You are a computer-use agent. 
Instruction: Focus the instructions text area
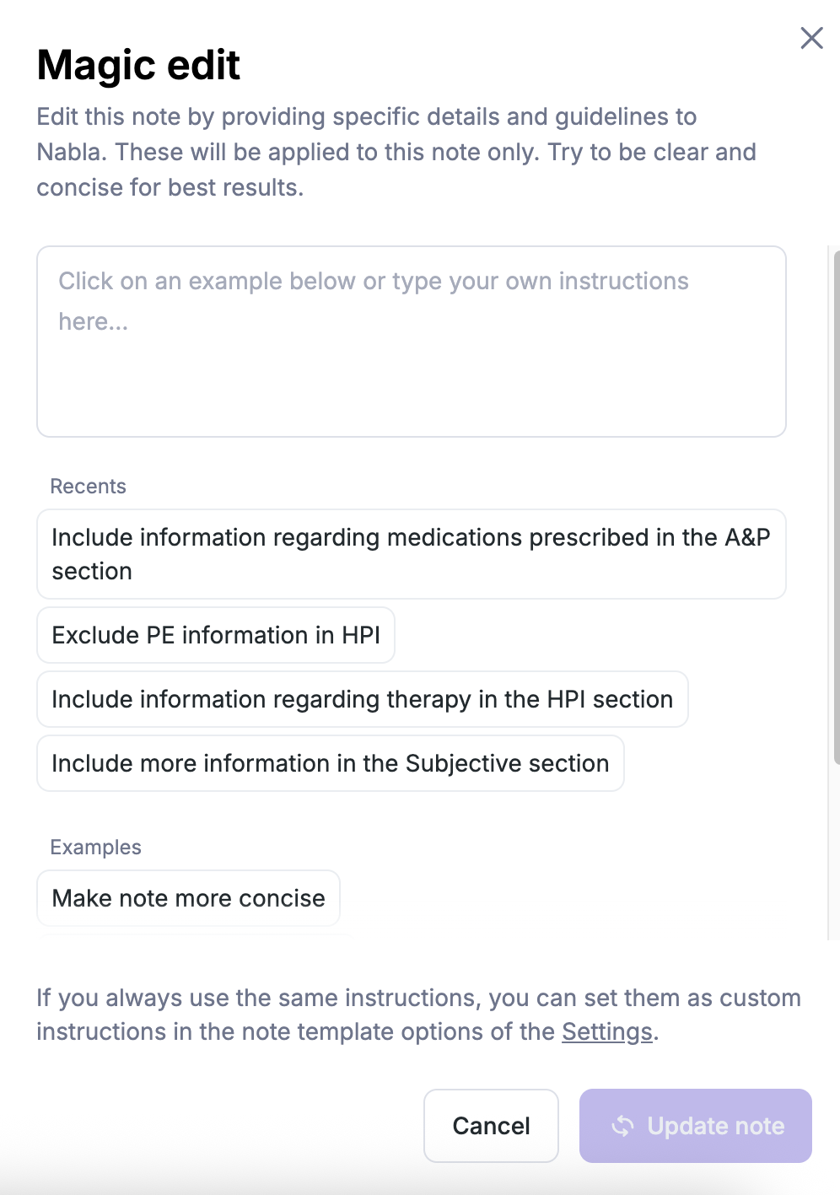[412, 342]
